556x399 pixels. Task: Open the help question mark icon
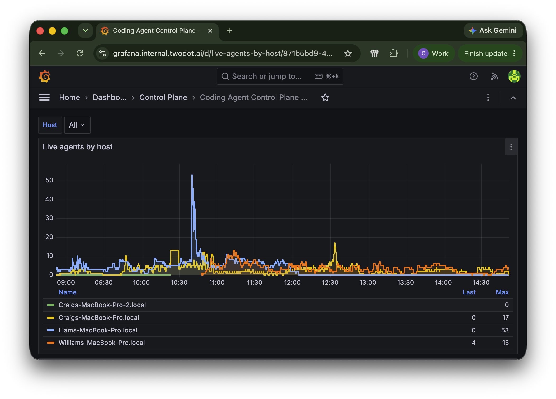(x=474, y=77)
